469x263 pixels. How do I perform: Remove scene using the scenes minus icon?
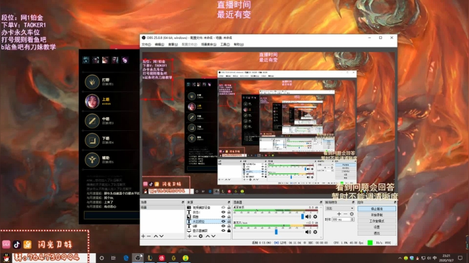point(149,236)
